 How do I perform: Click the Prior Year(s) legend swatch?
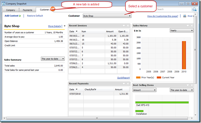click(138, 77)
